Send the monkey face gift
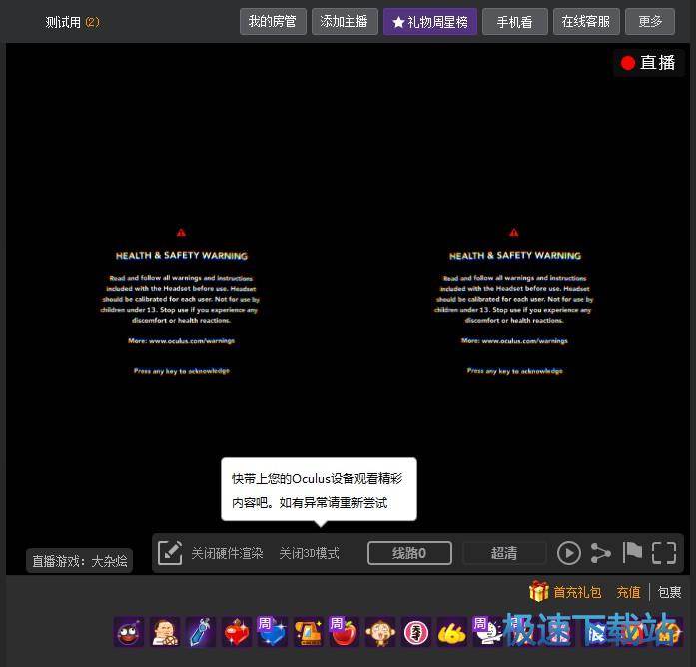 click(380, 631)
